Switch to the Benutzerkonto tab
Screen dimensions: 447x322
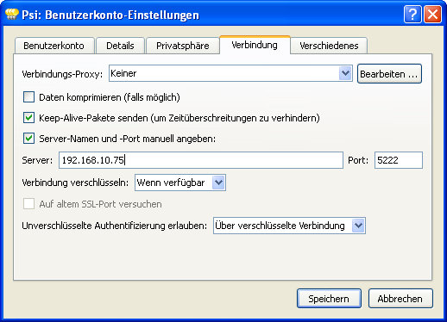click(54, 46)
